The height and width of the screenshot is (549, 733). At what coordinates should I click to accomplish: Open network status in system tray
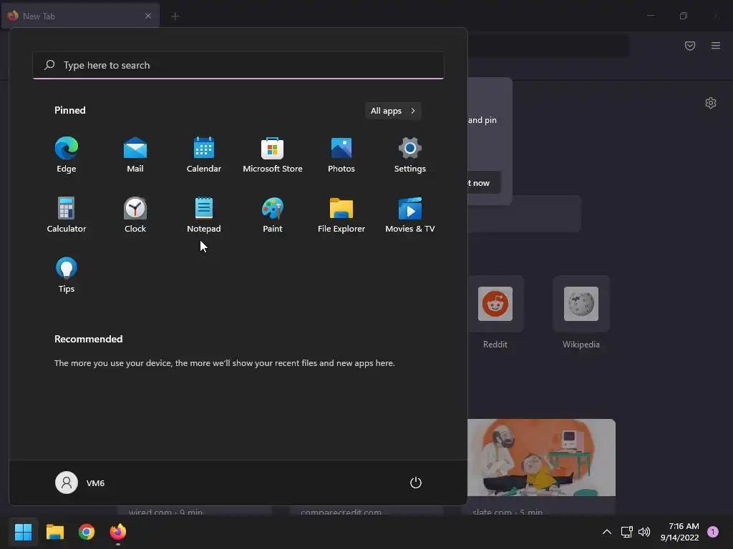[626, 532]
